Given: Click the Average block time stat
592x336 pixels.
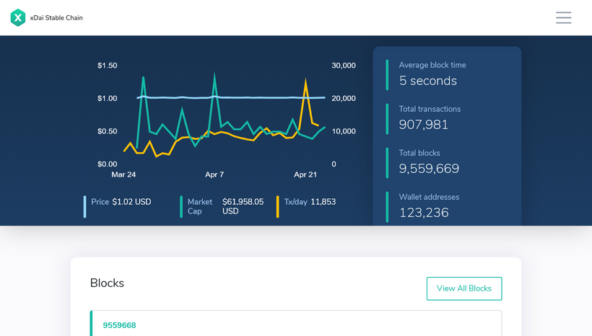Looking at the screenshot, I should tap(432, 74).
